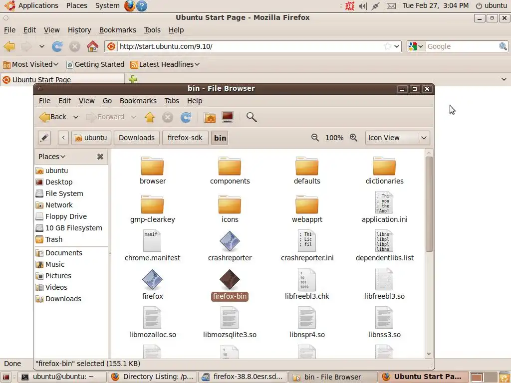511x383 pixels.
Task: Click the Zoom In magnifier icon
Action: pyautogui.click(x=354, y=138)
